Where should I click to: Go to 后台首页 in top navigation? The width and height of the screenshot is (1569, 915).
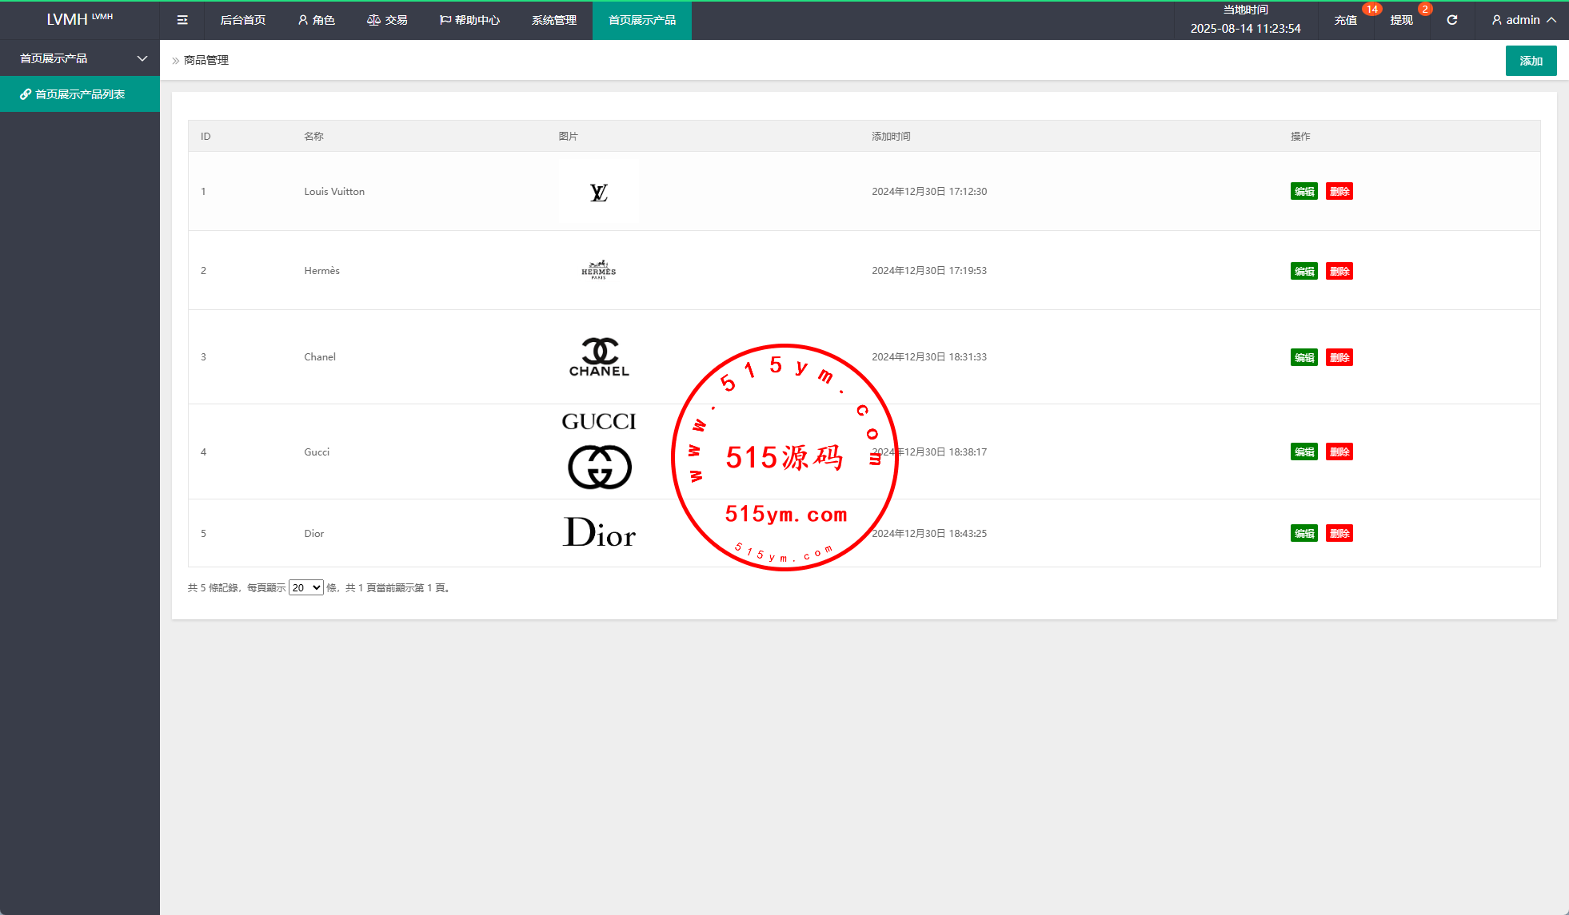click(x=242, y=20)
